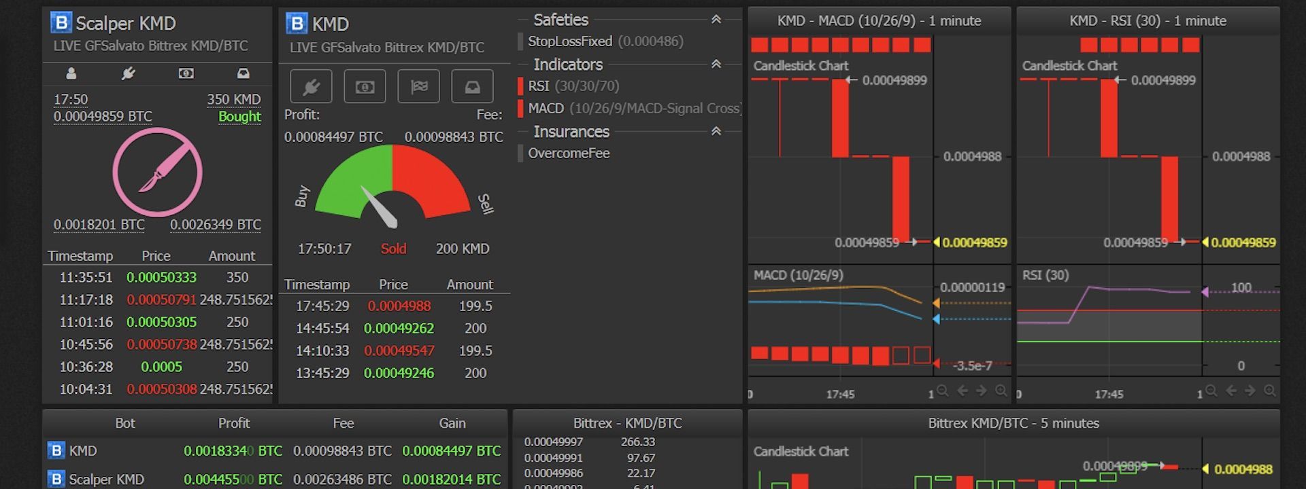
Task: Click the purple RSI value marker arrow
Action: pyautogui.click(x=1205, y=292)
